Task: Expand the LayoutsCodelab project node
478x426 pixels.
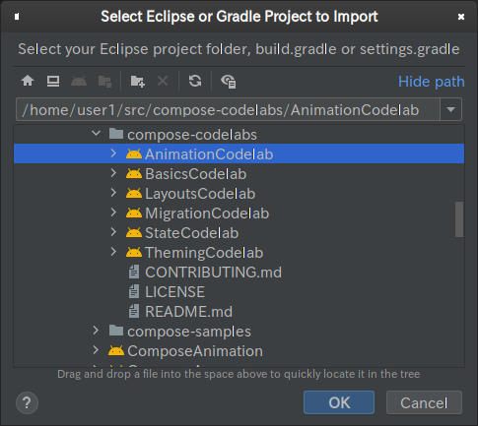Action: click(x=113, y=193)
